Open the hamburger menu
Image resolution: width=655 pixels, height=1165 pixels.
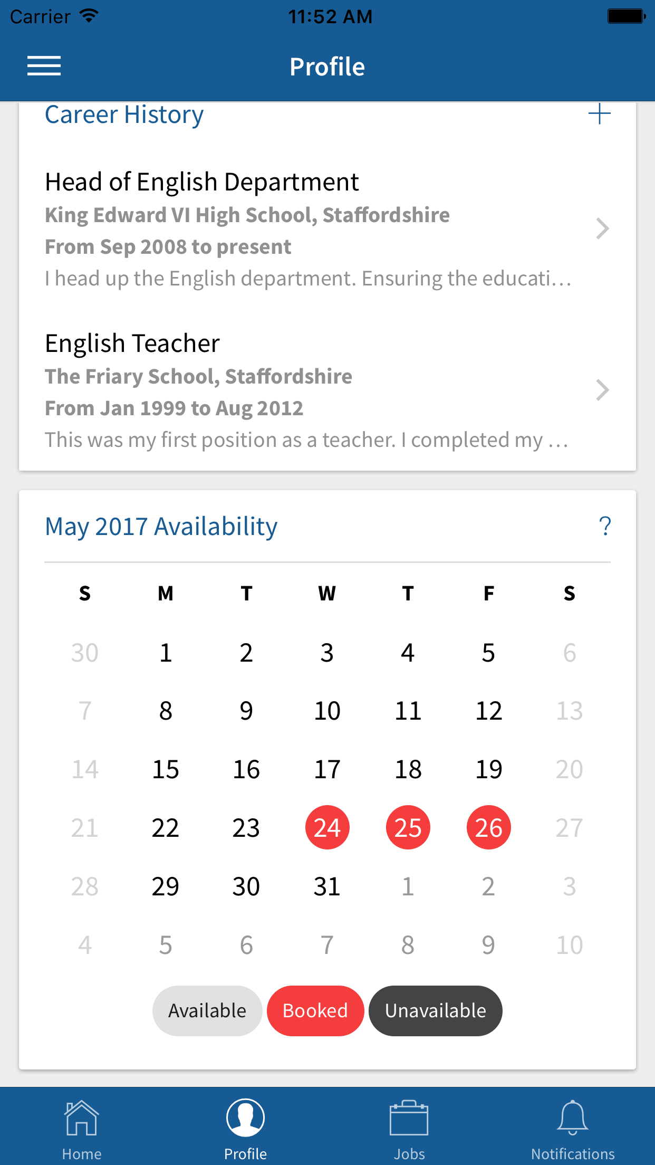pos(44,66)
